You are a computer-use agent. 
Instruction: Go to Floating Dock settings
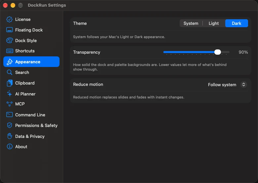[x=31, y=30]
